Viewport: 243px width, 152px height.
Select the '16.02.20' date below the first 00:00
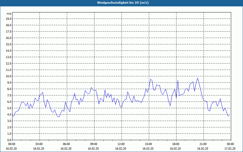click(x=11, y=148)
